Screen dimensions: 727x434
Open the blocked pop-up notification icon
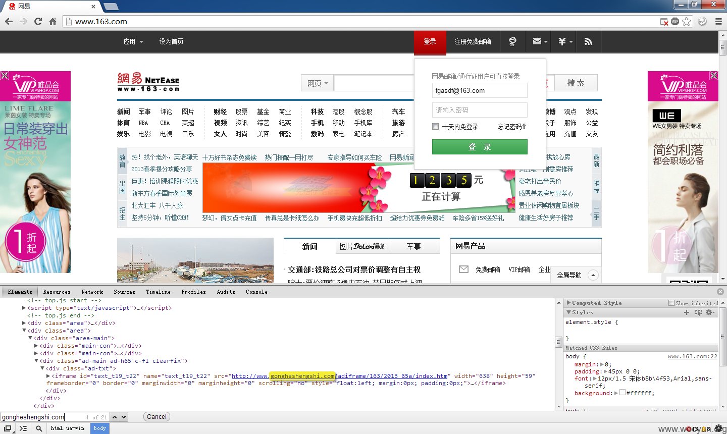tap(664, 22)
